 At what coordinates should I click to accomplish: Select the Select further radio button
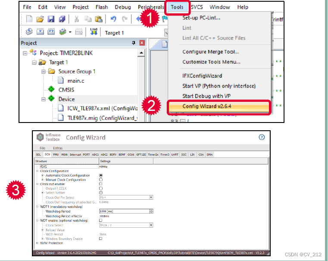[x=101, y=193]
